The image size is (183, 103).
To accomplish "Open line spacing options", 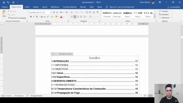I will click(85, 17).
